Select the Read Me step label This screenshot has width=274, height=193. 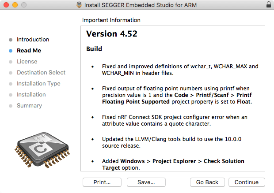point(29,51)
